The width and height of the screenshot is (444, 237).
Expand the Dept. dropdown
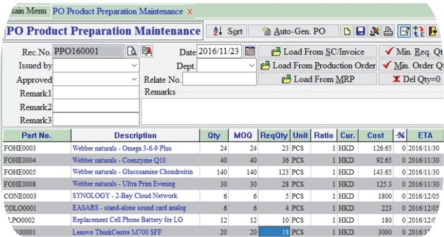tap(251, 65)
